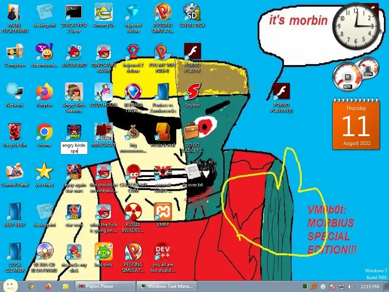Click the big moooooo... money bag icon
Viewport: 389px width, 292px height.
click(133, 132)
